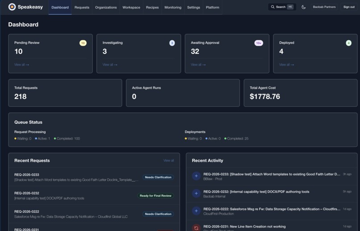Image resolution: width=360 pixels, height=231 pixels.
Task: Click the Investigating count 3
Action: point(105,51)
